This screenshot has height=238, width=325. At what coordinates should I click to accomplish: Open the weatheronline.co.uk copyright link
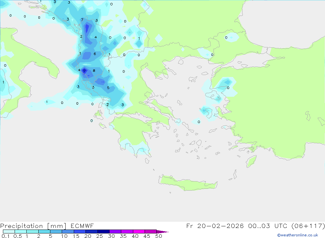298,235
